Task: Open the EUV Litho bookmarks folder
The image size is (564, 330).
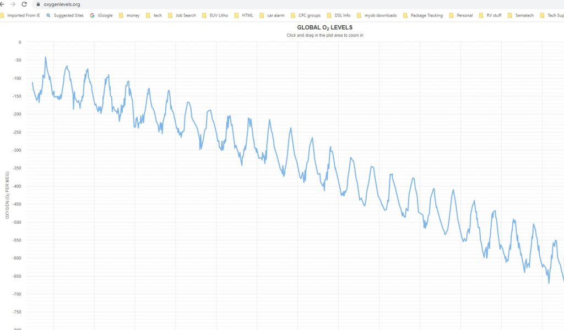Action: (215, 15)
